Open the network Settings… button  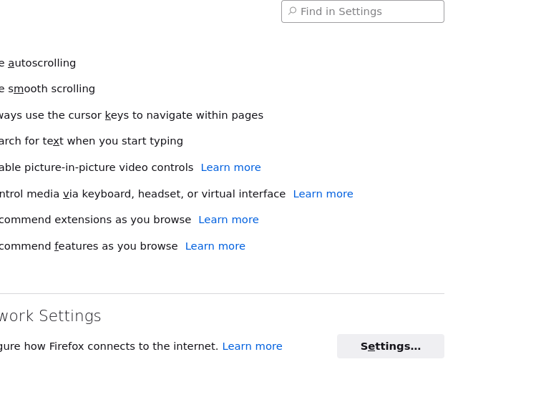point(390,346)
